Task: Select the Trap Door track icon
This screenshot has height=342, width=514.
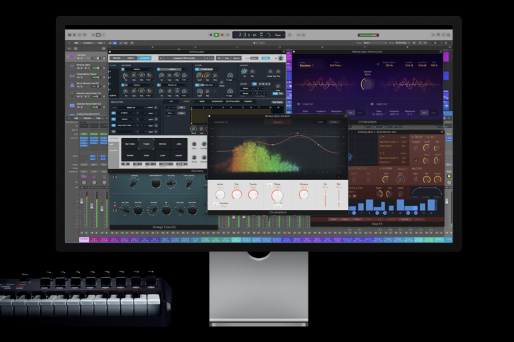Action: click(72, 57)
